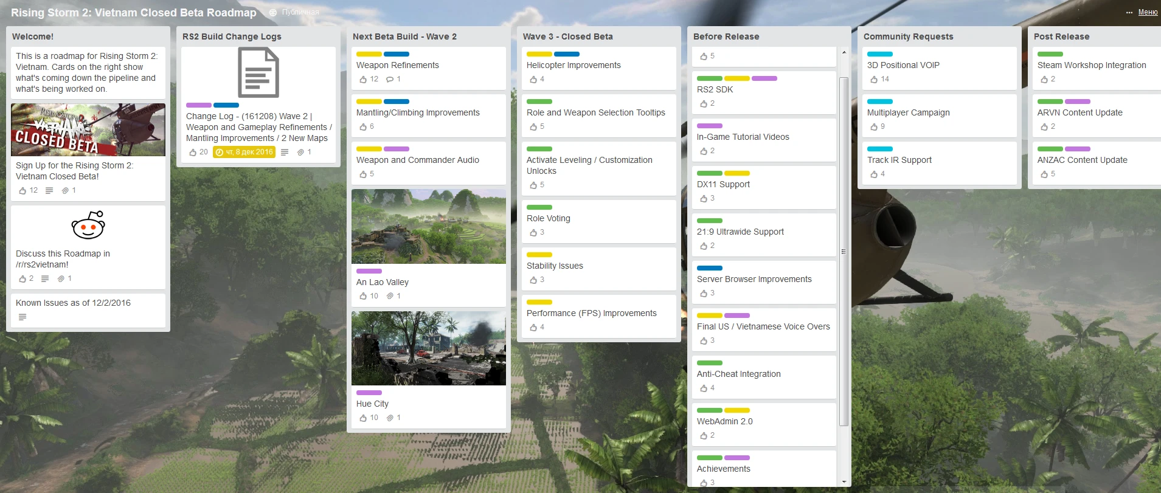Click thumbs-up icon on Sign Up Closed Beta card
The image size is (1161, 493).
tap(23, 190)
